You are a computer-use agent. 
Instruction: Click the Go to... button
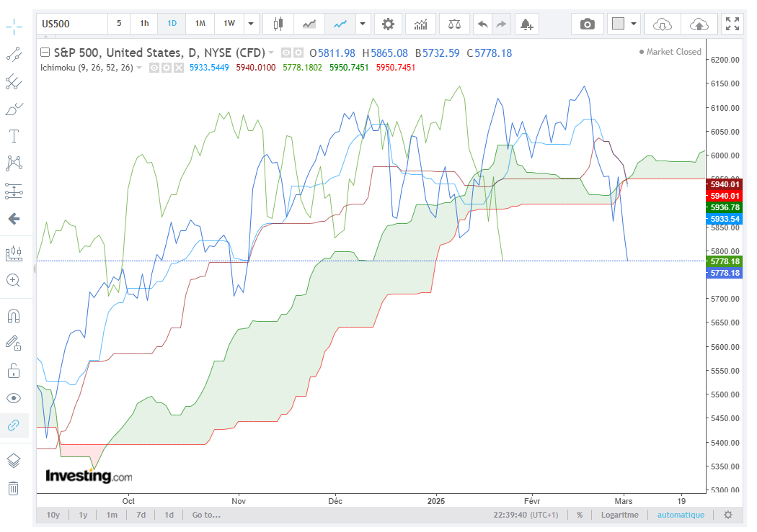tap(206, 515)
